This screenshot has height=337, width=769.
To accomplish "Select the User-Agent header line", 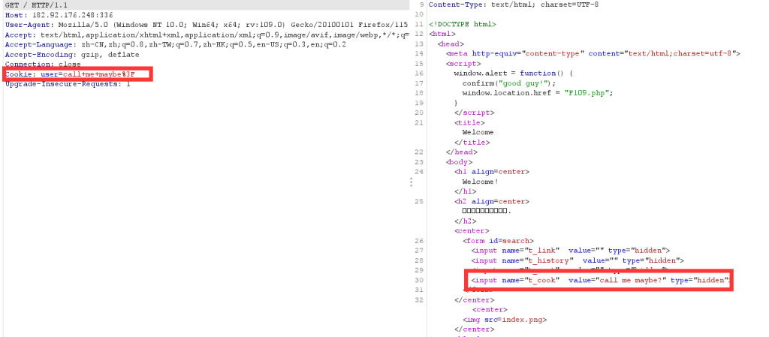I will [203, 25].
